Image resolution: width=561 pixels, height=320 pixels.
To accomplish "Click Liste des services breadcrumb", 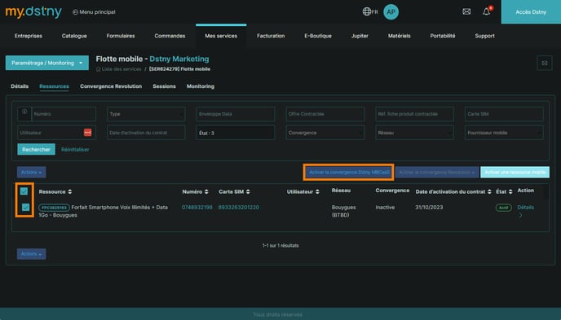I will coord(121,69).
